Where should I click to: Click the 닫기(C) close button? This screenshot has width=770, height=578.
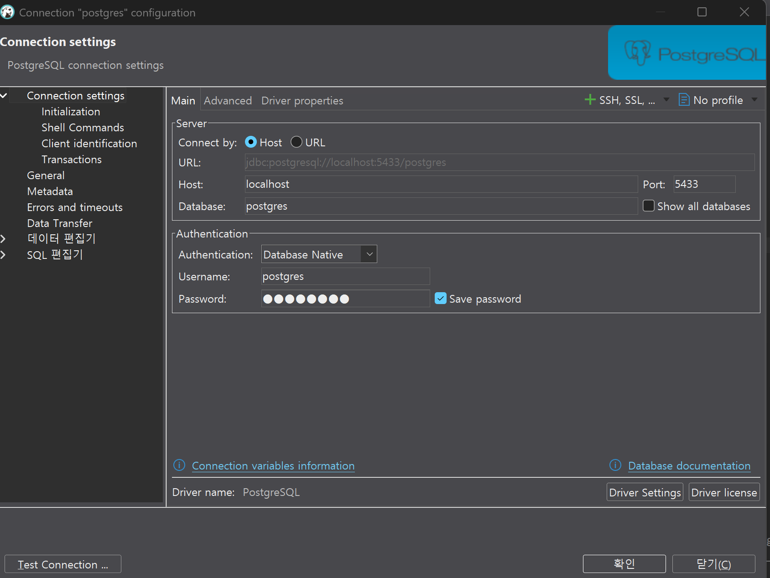click(x=713, y=564)
